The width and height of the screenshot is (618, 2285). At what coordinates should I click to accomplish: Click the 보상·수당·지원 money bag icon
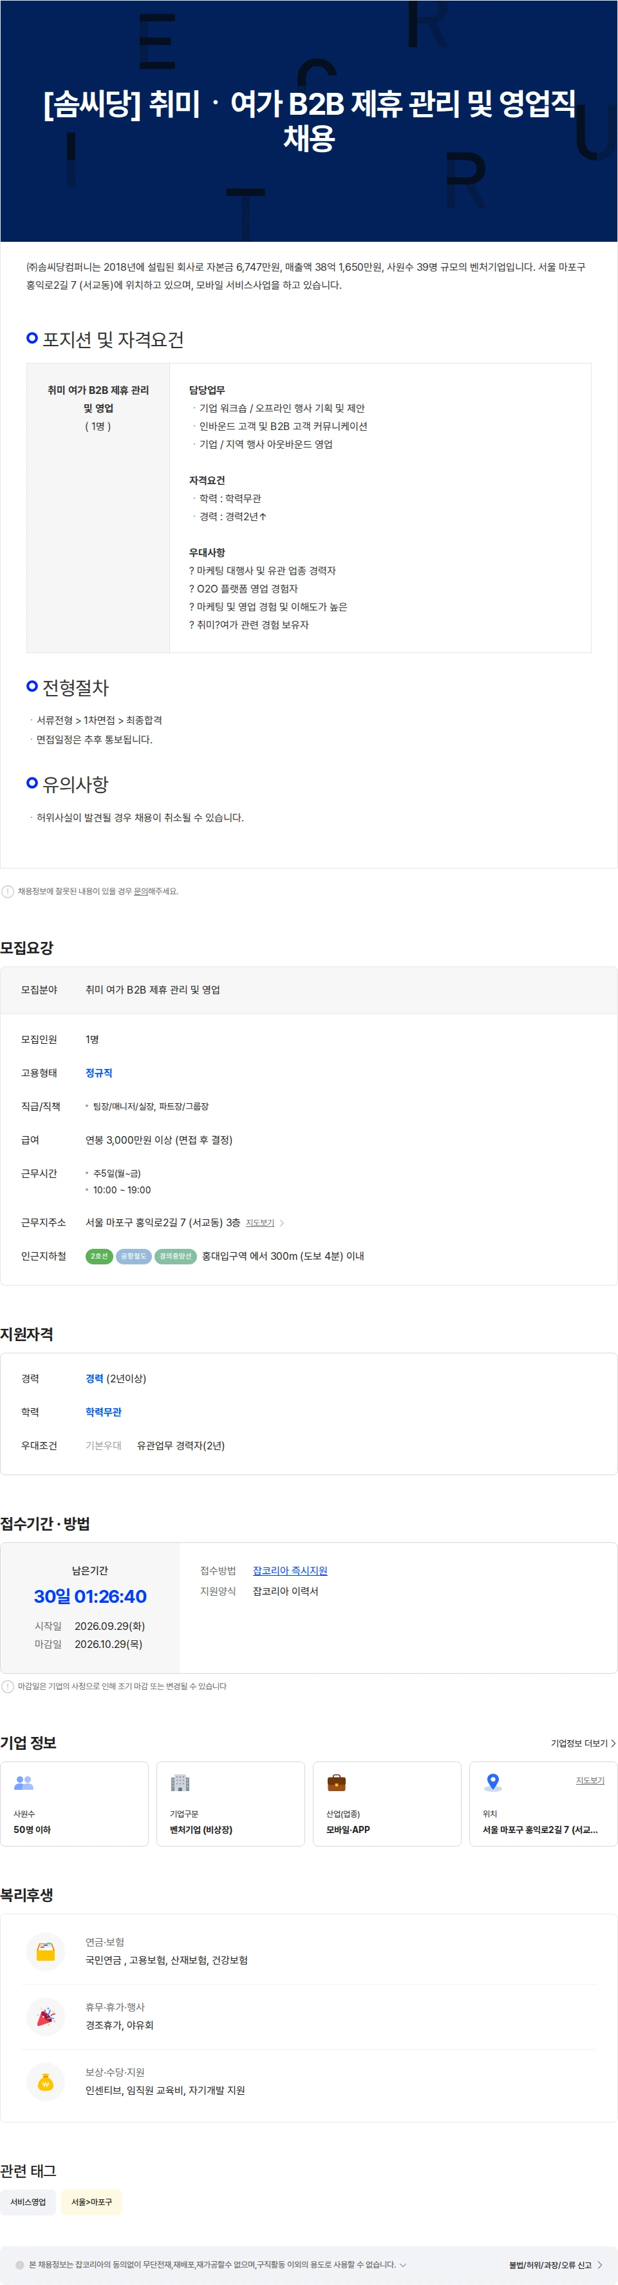pos(46,2082)
